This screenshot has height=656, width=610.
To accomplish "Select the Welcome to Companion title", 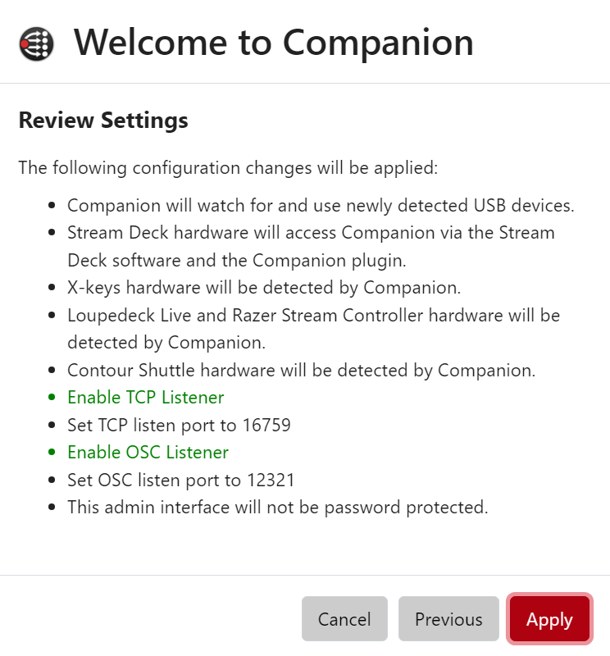I will (x=274, y=43).
